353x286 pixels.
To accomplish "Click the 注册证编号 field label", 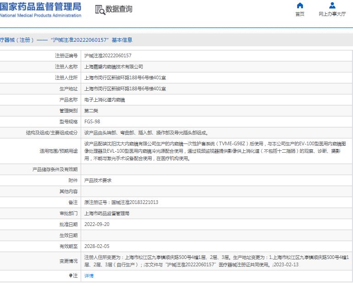I will click(x=66, y=55).
